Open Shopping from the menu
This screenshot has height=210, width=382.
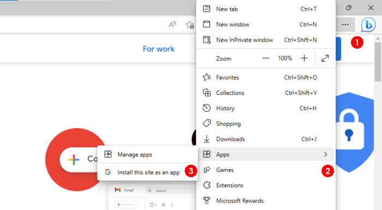coord(266,124)
